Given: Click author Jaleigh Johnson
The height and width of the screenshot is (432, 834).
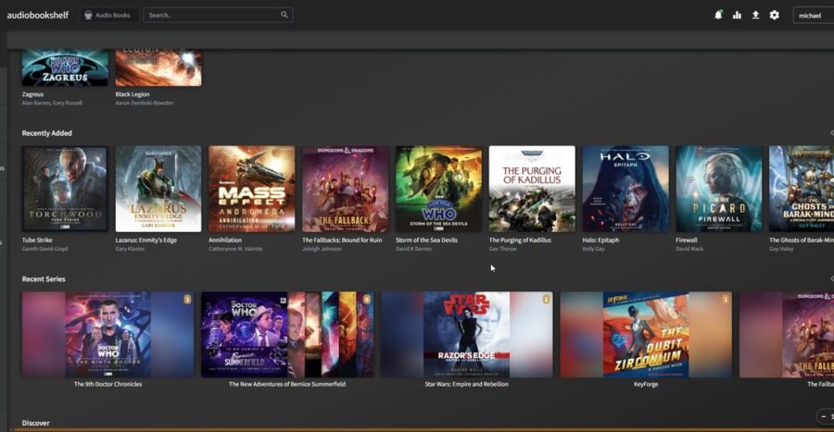Looking at the screenshot, I should (x=322, y=249).
